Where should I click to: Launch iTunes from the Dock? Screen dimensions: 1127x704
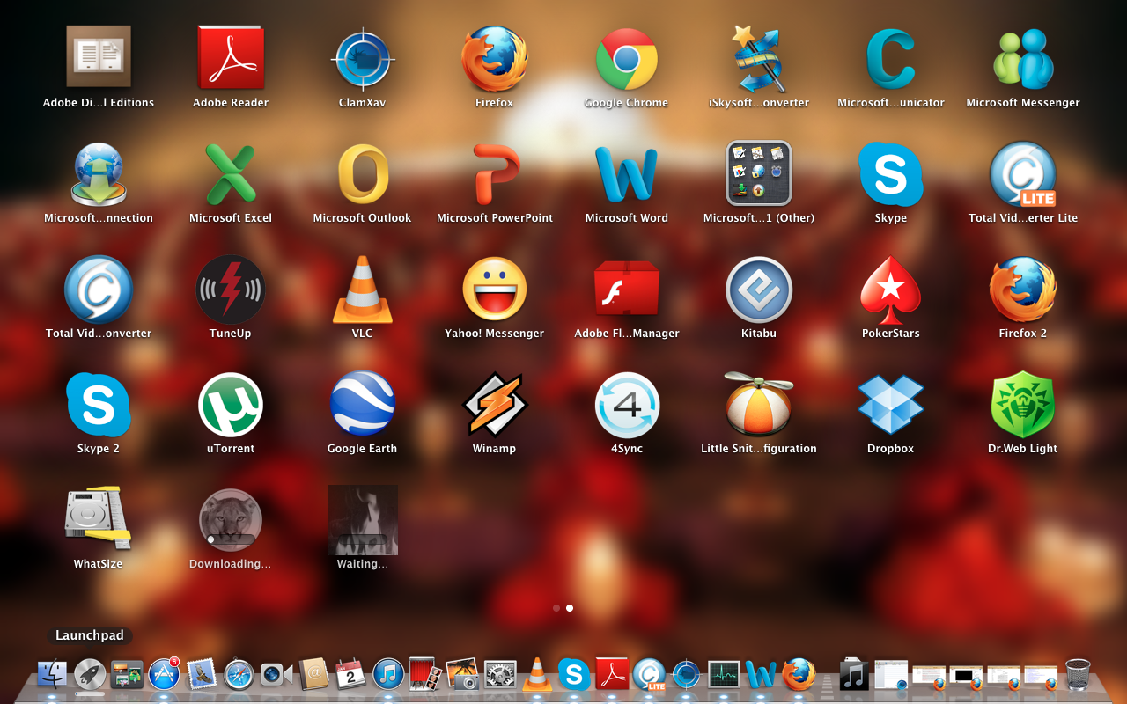pyautogui.click(x=388, y=675)
